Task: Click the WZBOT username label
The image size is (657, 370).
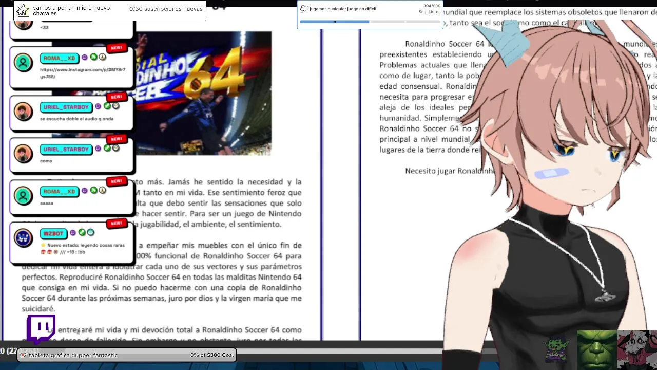Action: click(53, 233)
